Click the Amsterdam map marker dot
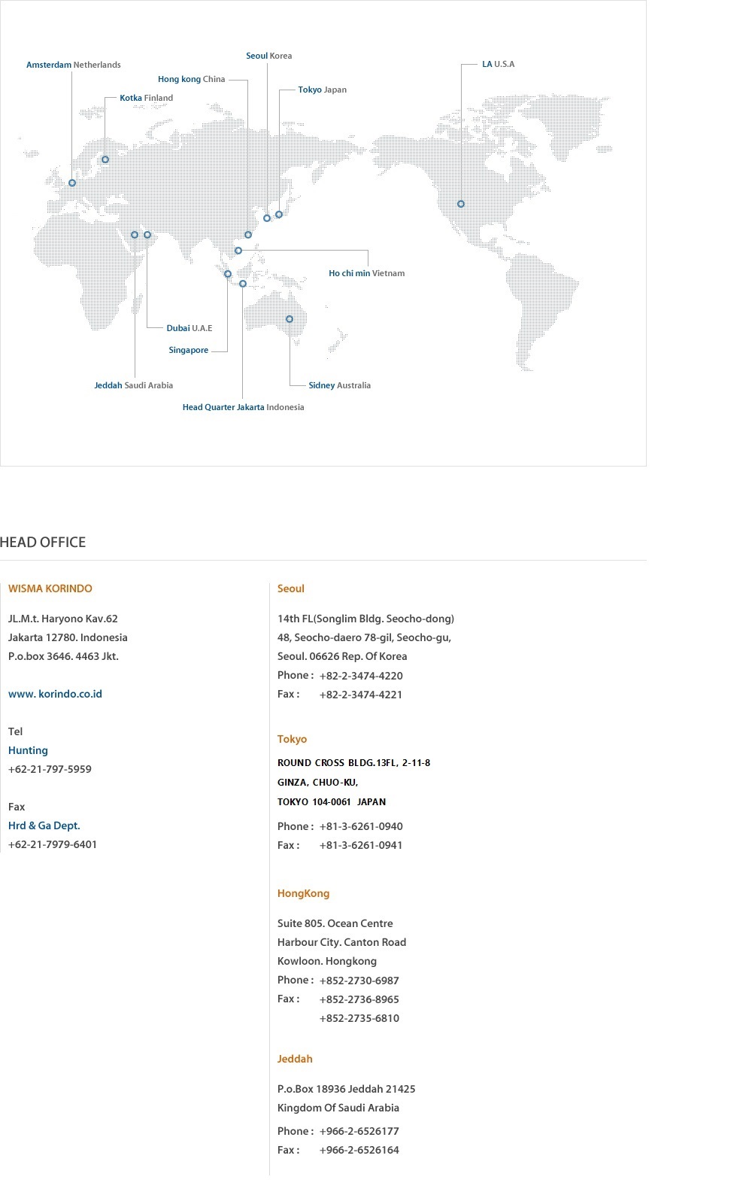The image size is (752, 1198). click(x=72, y=183)
